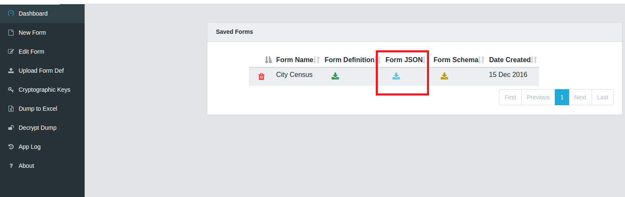This screenshot has height=197, width=625.
Task: Open Dashboard from the sidebar
Action: (42, 14)
